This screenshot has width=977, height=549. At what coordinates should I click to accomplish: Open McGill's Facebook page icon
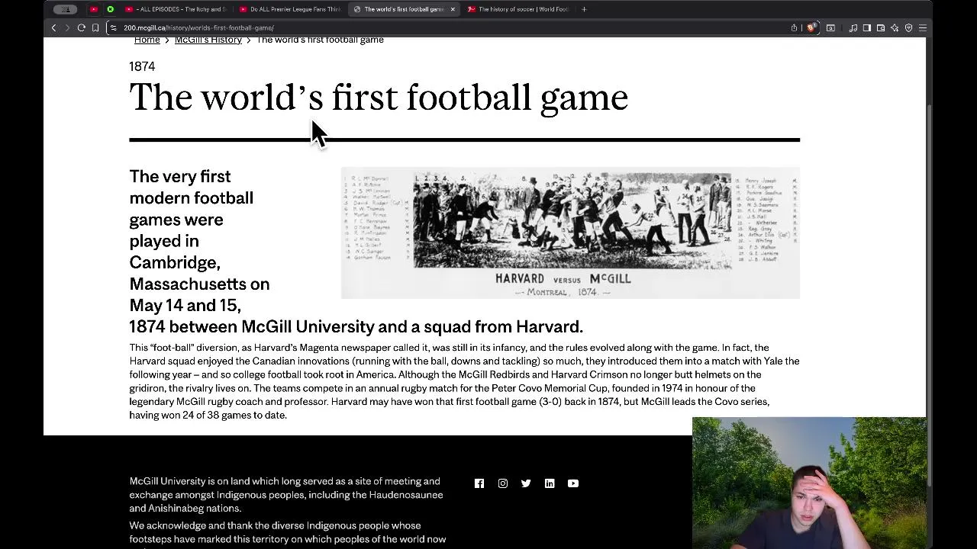[479, 483]
